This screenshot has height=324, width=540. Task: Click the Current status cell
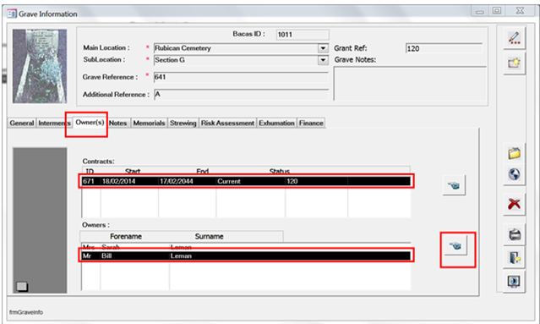(229, 181)
